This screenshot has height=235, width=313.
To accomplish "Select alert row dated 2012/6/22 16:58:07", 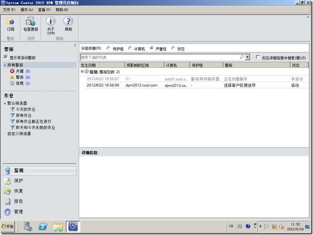I will click(197, 79).
